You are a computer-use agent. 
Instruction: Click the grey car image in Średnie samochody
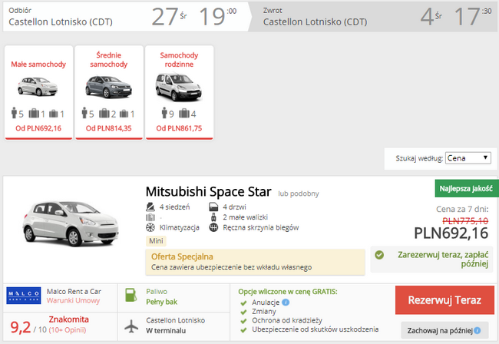tap(109, 87)
